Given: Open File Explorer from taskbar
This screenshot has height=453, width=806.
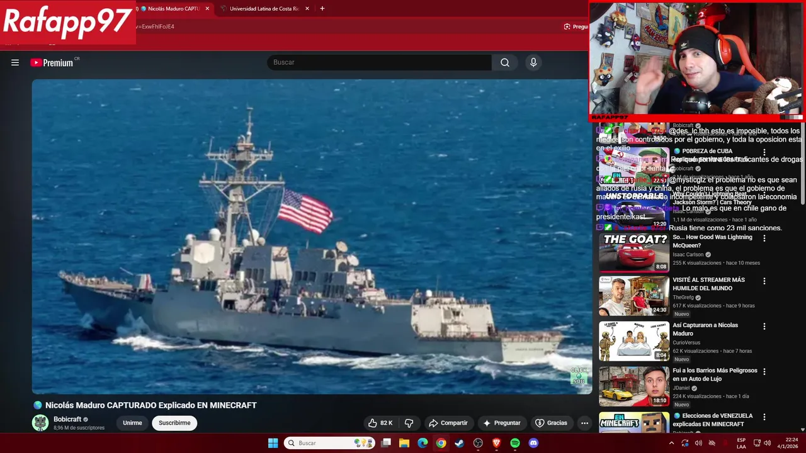Looking at the screenshot, I should (x=404, y=443).
